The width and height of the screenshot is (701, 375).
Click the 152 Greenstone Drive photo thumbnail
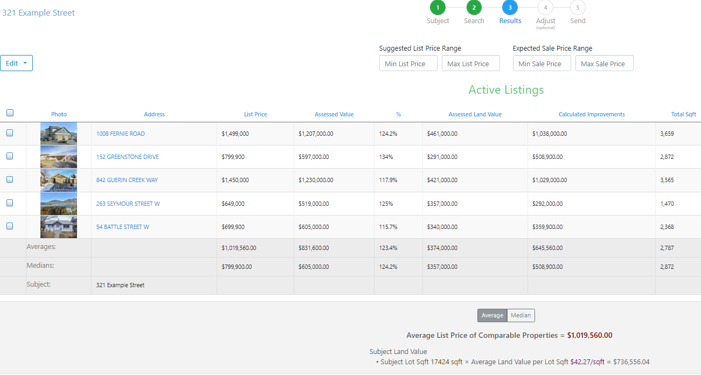59,157
